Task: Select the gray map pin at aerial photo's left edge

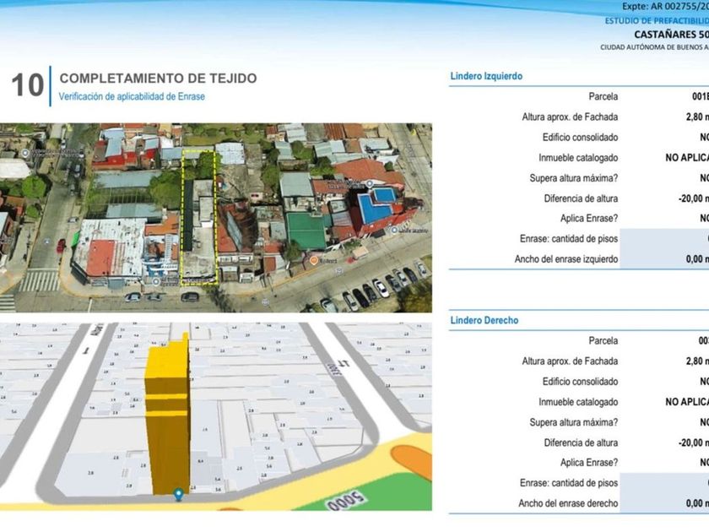Action: [x=26, y=154]
